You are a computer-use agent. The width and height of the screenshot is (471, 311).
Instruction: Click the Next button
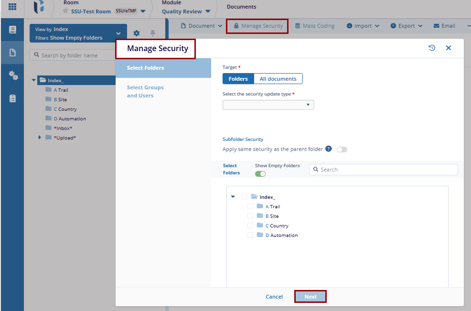(310, 297)
